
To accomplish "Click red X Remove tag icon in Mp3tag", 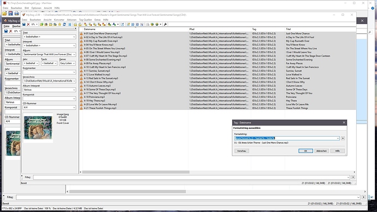I will [28, 24].
